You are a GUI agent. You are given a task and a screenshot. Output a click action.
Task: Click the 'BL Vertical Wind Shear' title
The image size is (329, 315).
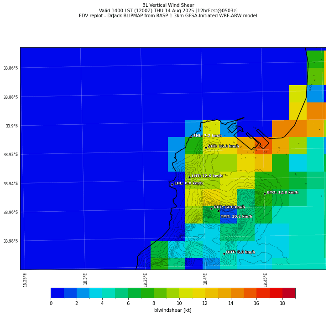168,5
